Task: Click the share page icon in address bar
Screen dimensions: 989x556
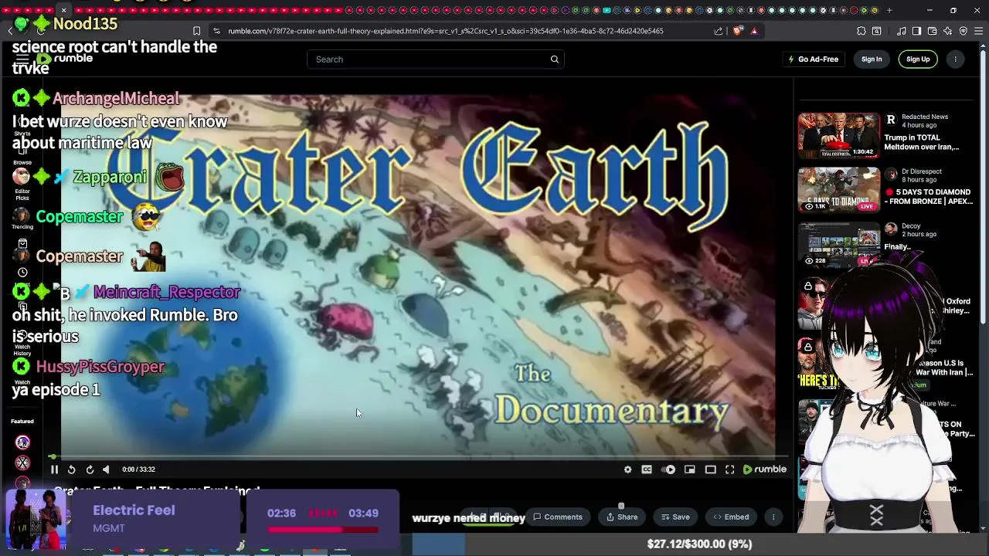Action: (719, 31)
